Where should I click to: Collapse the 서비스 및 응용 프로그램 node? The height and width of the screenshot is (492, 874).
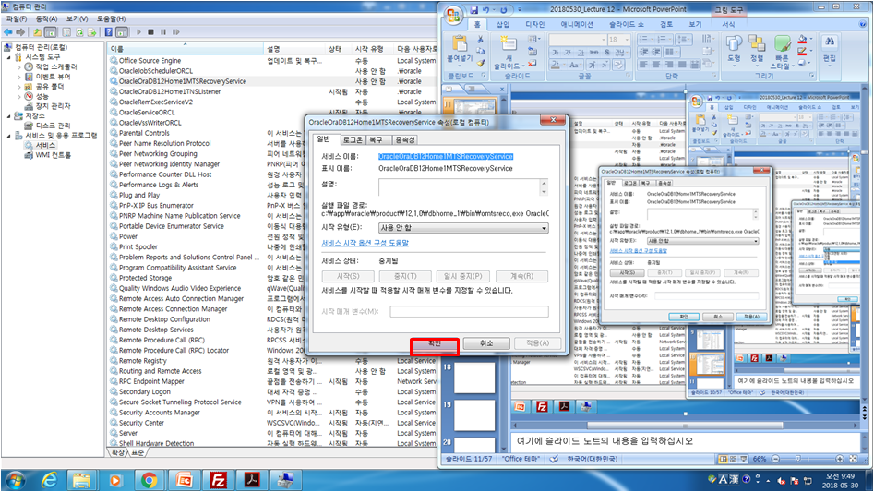click(9, 136)
